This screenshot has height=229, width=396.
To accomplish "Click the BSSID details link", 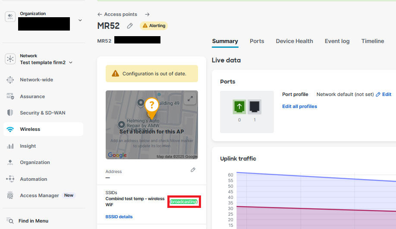I will (119, 217).
